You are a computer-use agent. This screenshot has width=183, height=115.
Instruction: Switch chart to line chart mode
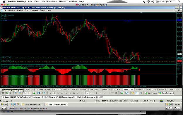pyautogui.click(x=11, y=93)
